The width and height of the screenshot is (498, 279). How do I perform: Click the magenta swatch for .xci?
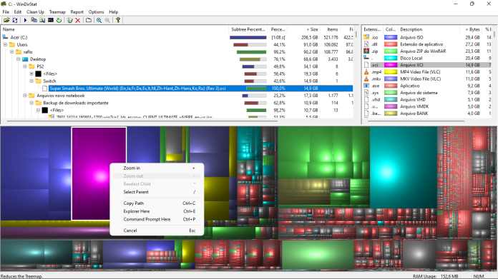(x=391, y=65)
